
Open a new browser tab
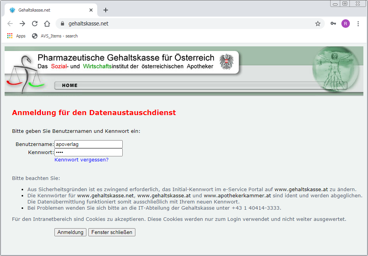(105, 10)
